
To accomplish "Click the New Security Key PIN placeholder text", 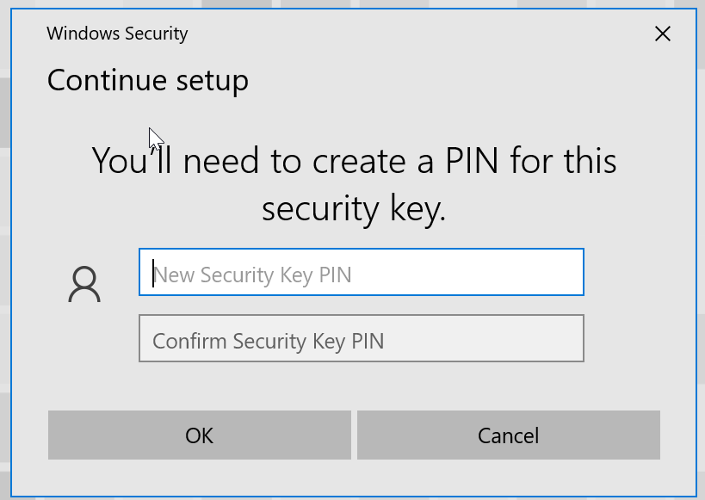I will click(x=253, y=275).
